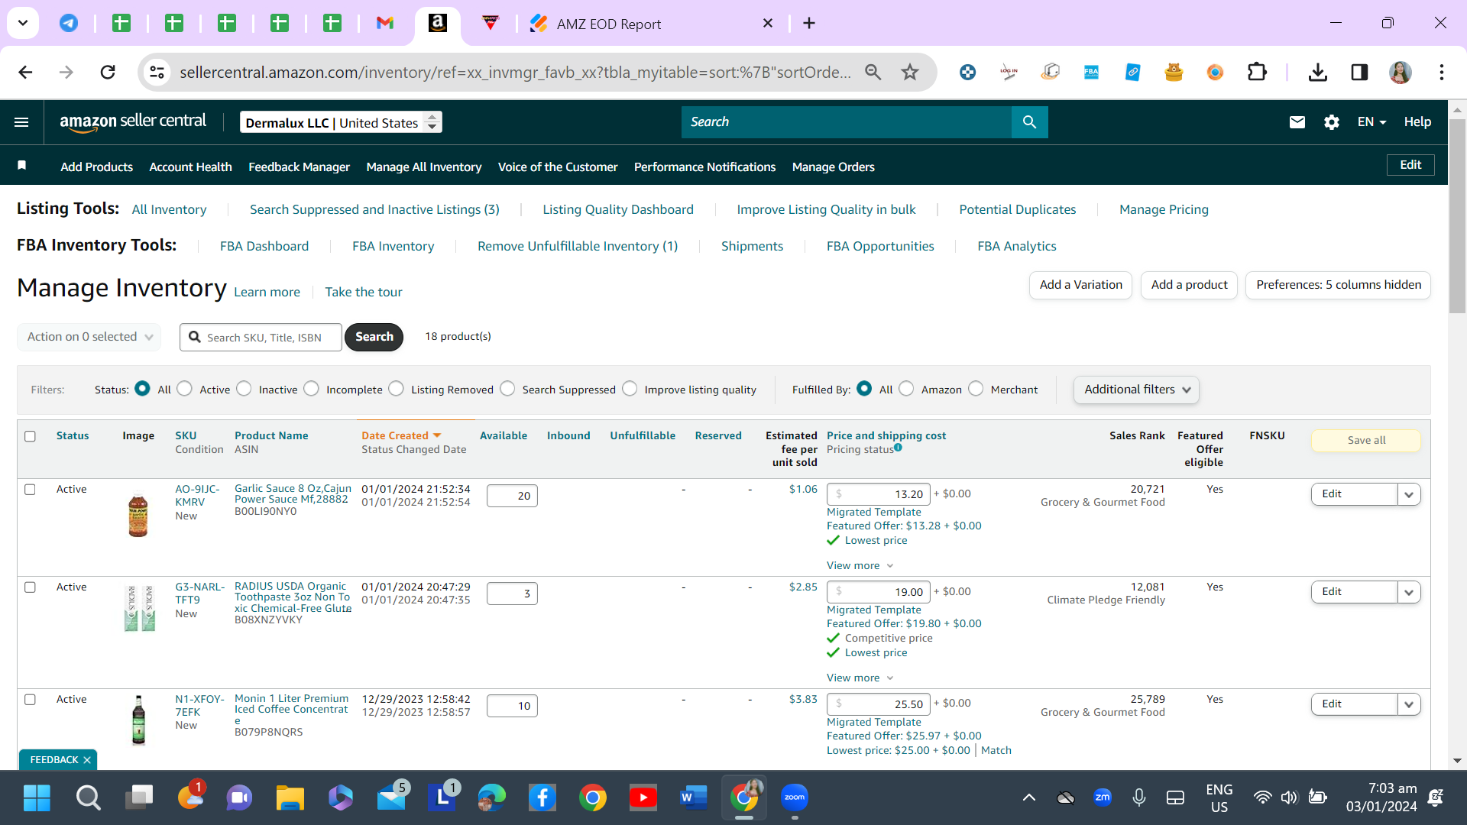Filter status by Incomplete
Screen dimensions: 1467x825
tap(311, 389)
